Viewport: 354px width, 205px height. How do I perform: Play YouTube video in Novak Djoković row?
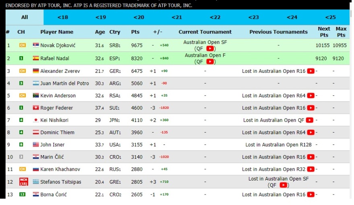coord(210,49)
